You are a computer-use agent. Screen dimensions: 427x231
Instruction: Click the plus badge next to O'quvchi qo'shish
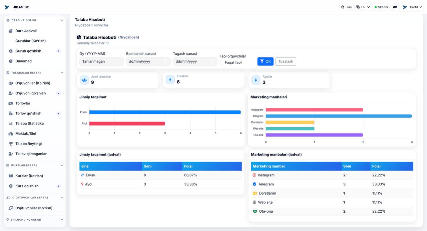[59, 93]
